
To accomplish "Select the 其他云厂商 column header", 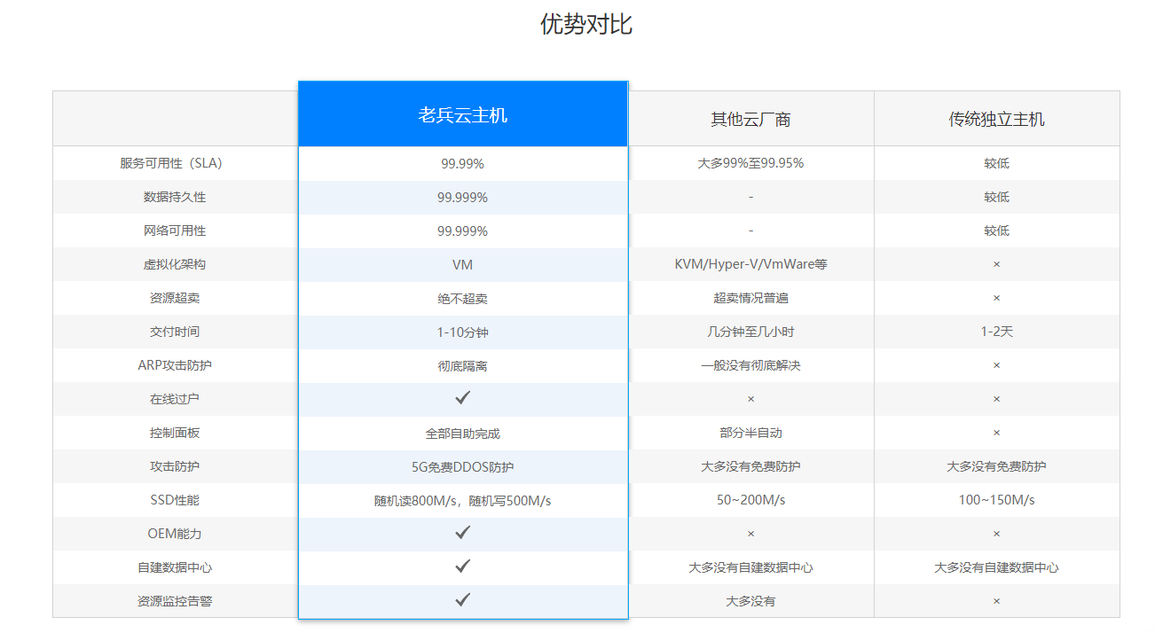I will coord(750,119).
